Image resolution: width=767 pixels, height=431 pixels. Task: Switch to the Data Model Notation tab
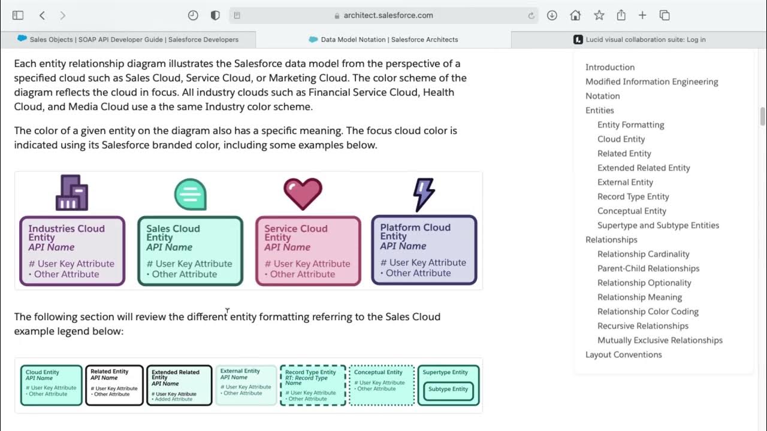[383, 40]
